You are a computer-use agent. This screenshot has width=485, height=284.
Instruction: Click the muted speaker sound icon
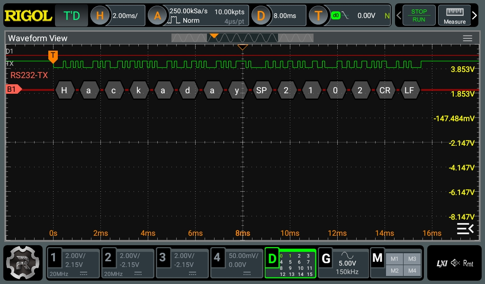455,263
